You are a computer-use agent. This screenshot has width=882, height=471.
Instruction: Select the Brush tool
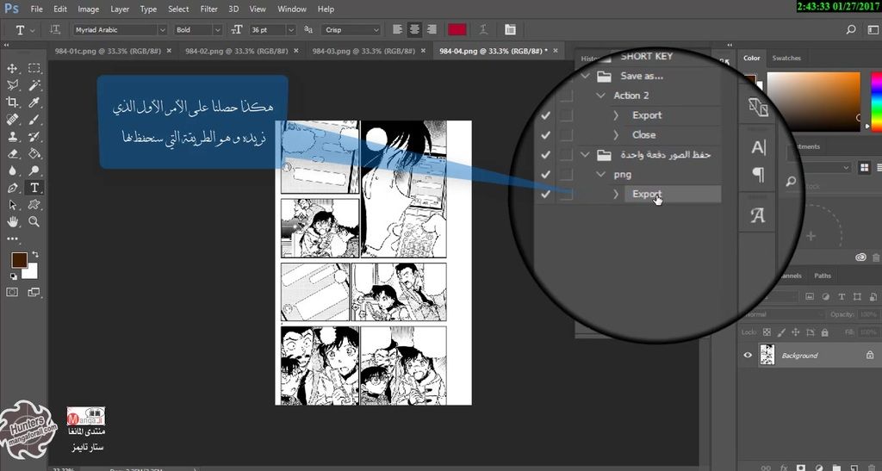[x=34, y=120]
